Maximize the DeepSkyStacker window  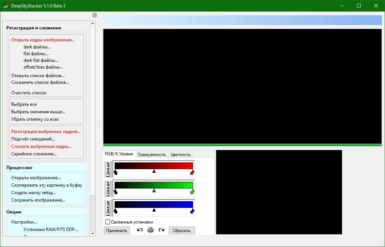[x=359, y=6]
